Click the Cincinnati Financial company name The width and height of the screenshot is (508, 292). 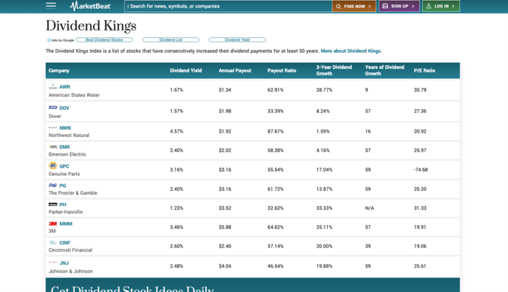click(70, 250)
